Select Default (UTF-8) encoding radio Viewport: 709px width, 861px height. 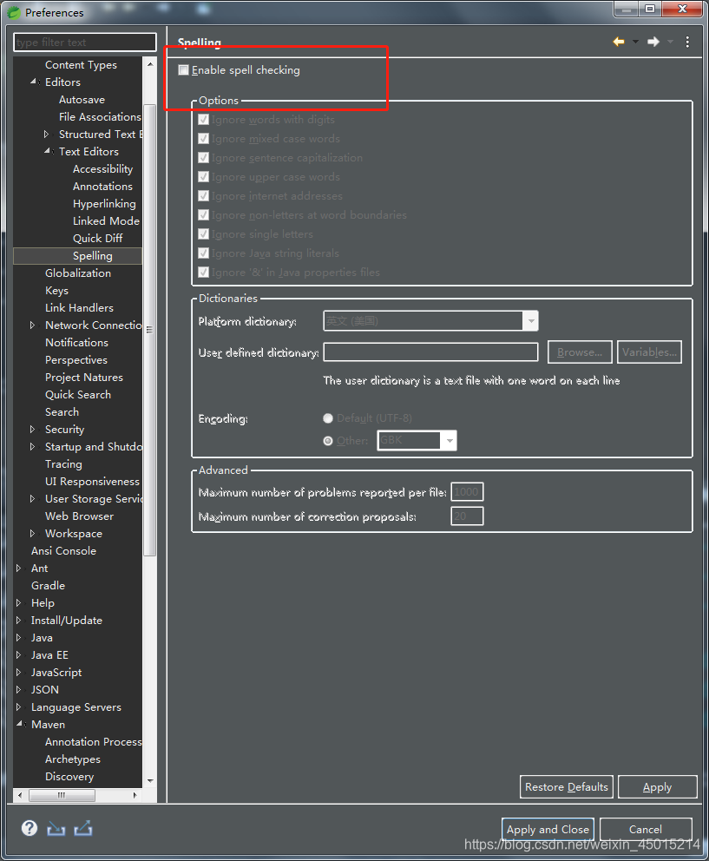tap(328, 418)
